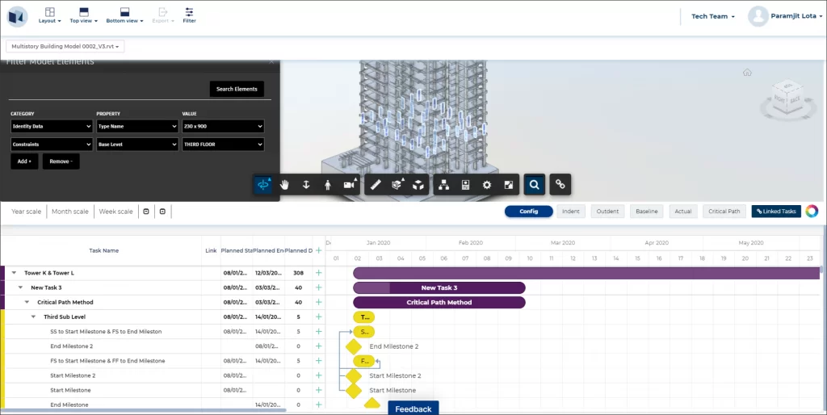Select the Orbit tool in viewer toolbar
This screenshot has height=415, width=827.
263,185
